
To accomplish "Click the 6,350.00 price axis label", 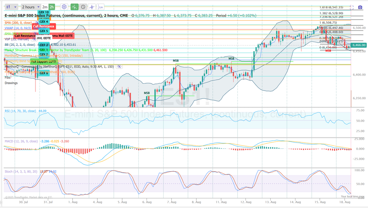I will [359, 98].
